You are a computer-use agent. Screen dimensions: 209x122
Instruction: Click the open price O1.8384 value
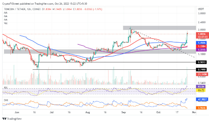pos(46,9)
